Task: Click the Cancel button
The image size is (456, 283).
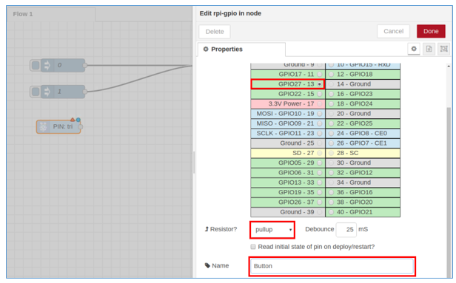Action: pyautogui.click(x=393, y=31)
